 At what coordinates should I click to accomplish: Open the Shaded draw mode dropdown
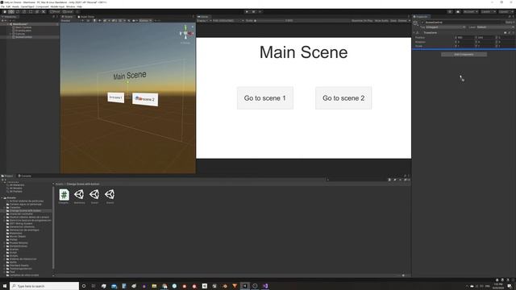(x=73, y=21)
